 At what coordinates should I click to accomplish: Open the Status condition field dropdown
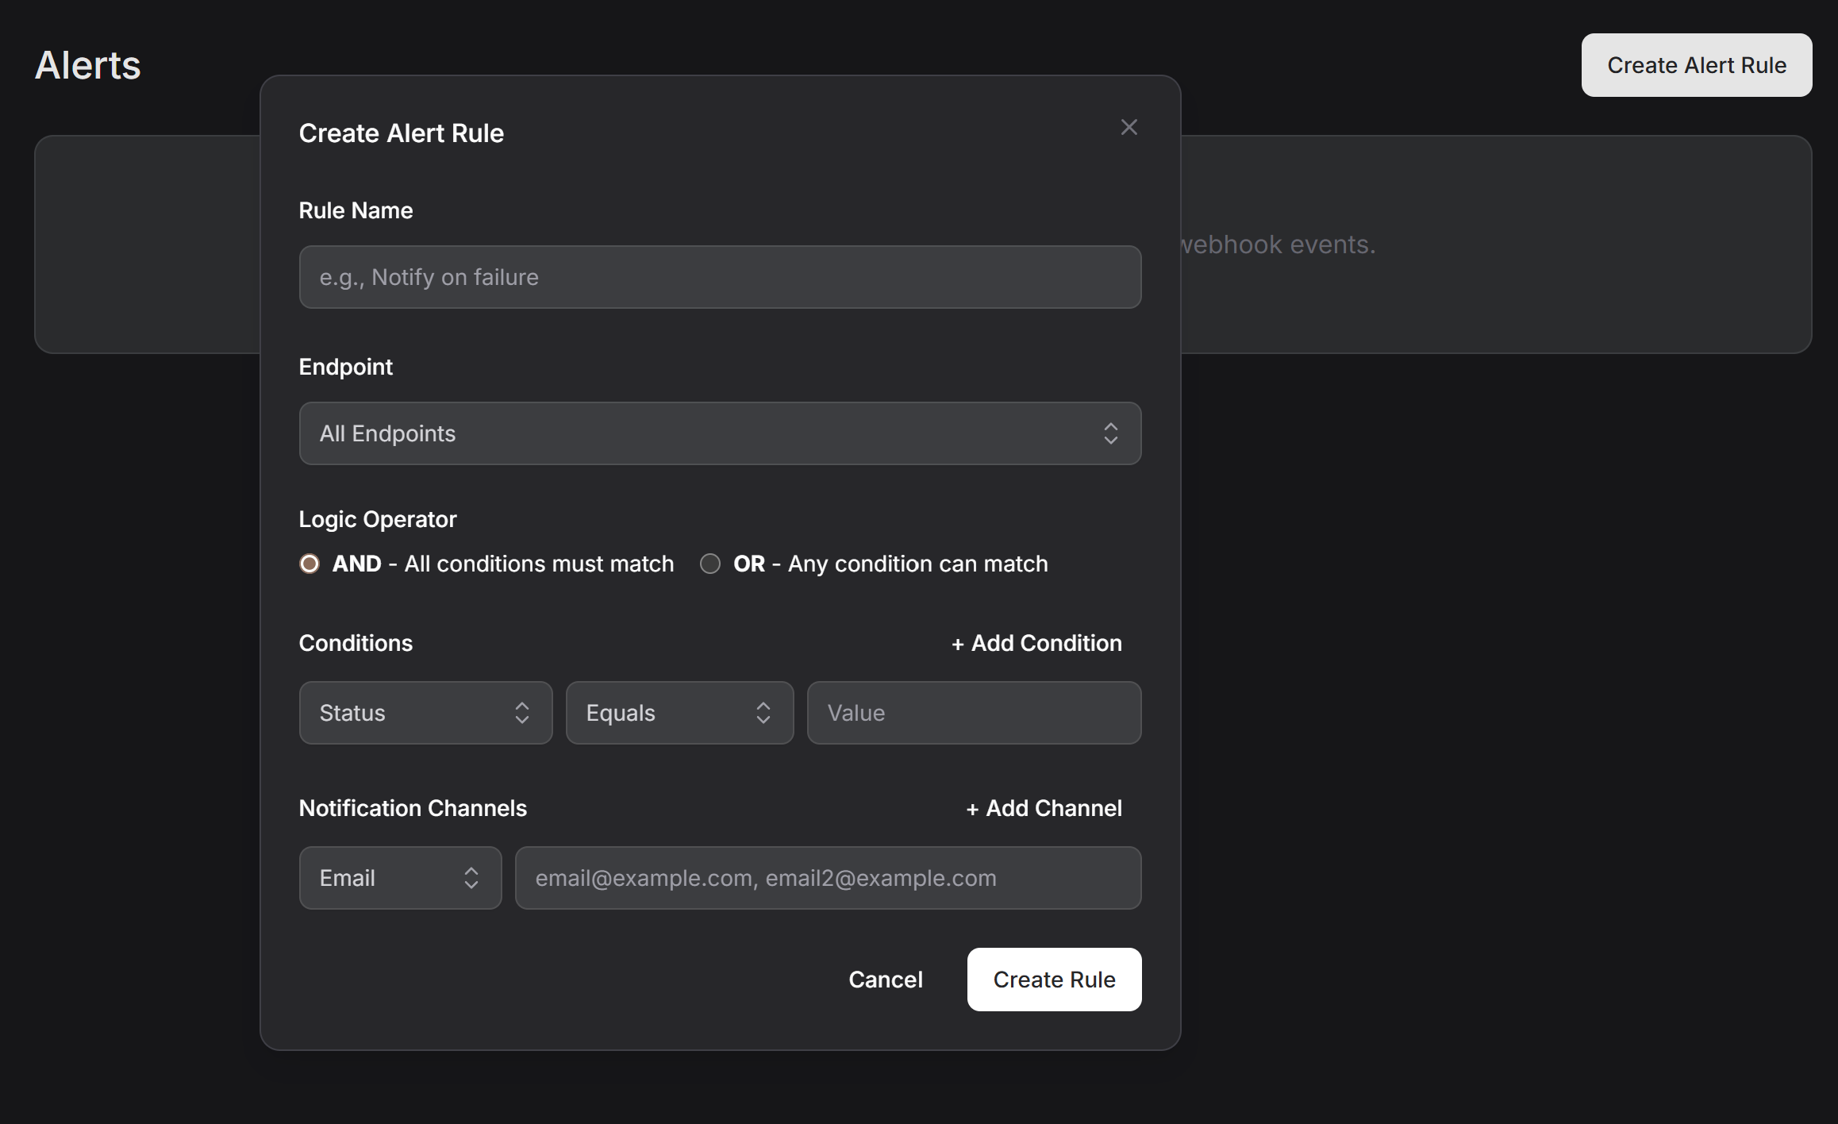[x=425, y=713]
